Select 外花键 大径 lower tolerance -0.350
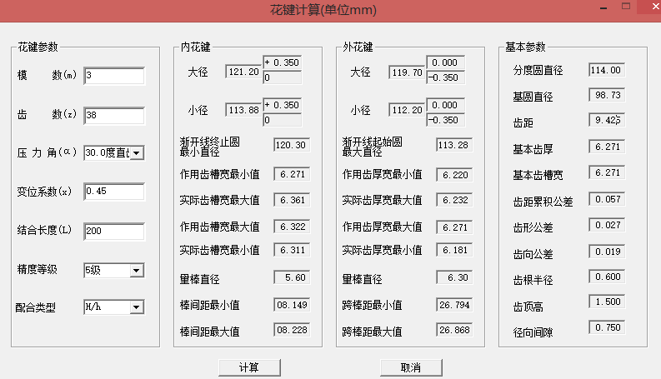Image resolution: width=661 pixels, height=379 pixels. 446,78
